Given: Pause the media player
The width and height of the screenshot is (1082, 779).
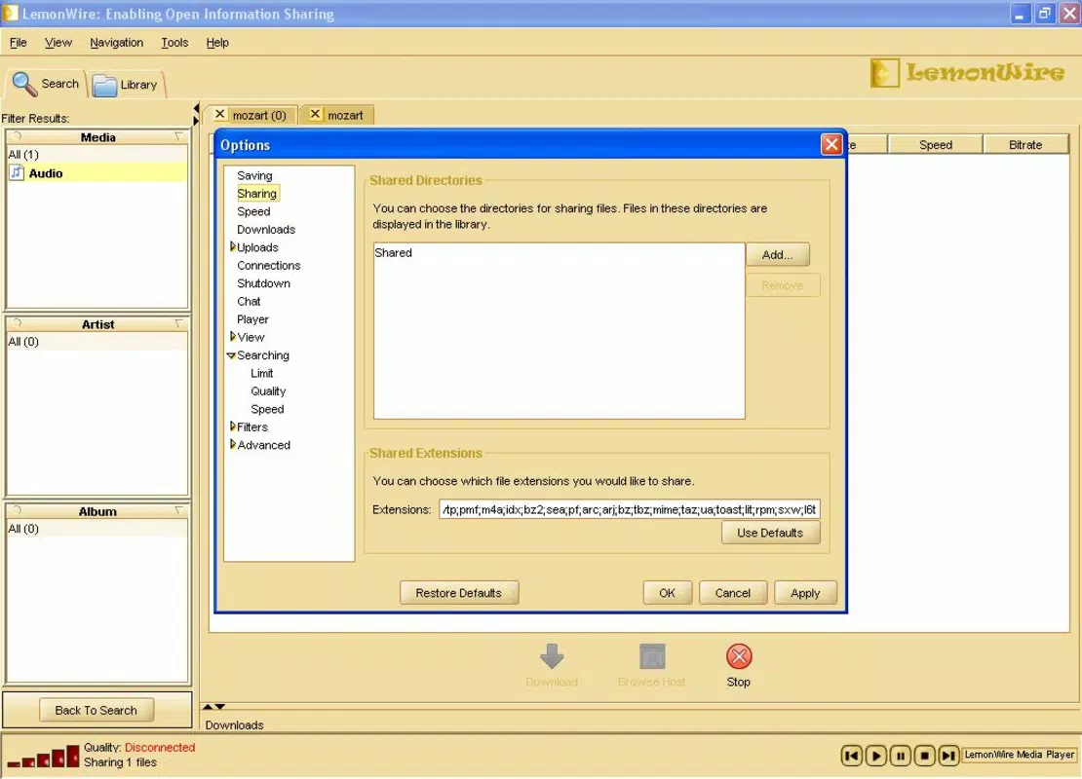Looking at the screenshot, I should [900, 756].
